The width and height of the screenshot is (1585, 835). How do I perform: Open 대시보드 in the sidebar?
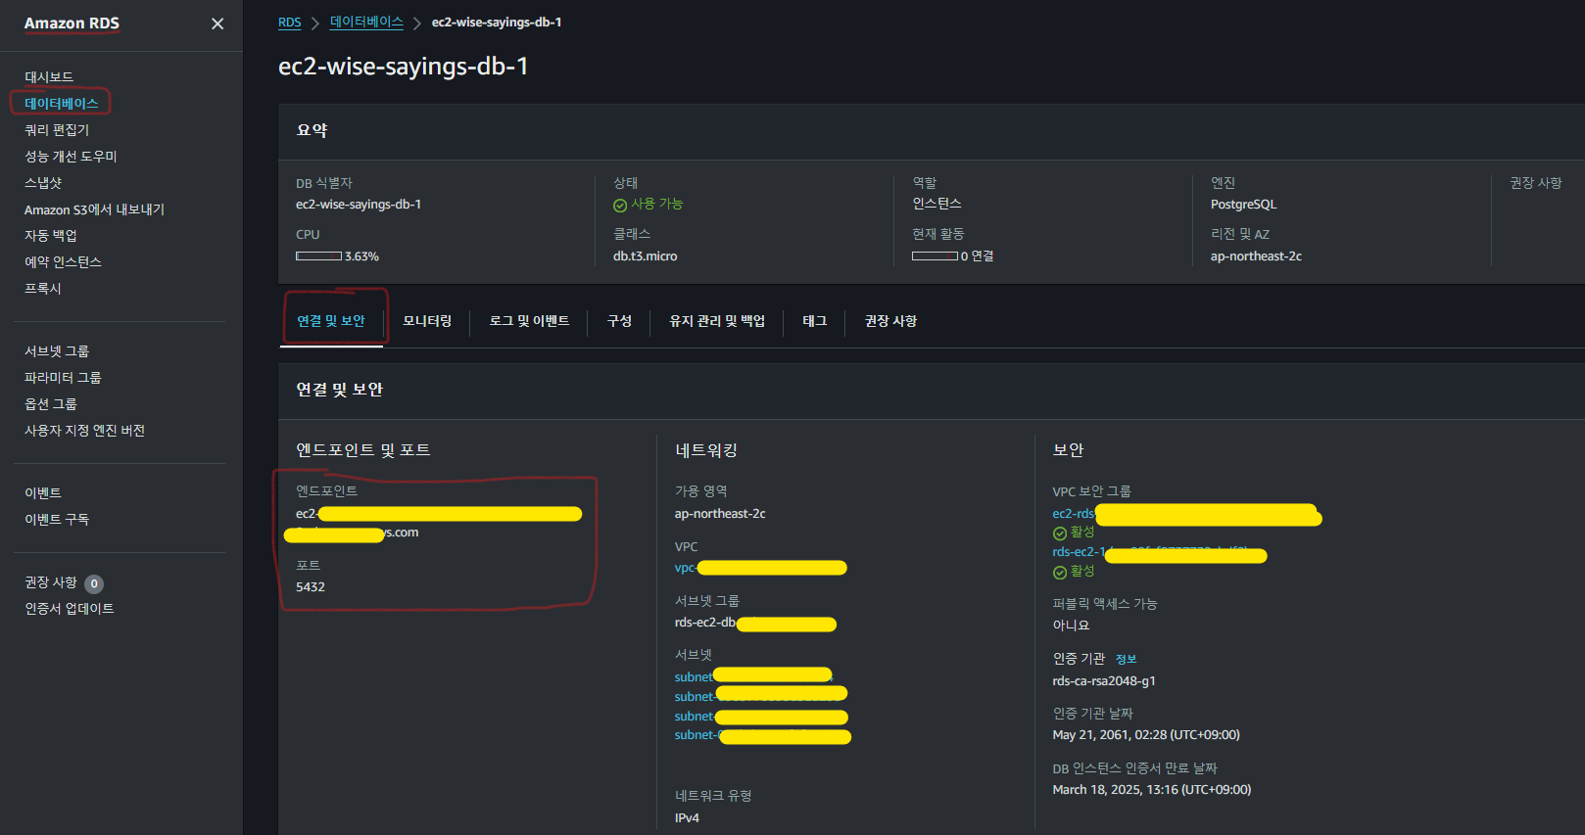pyautogui.click(x=49, y=76)
